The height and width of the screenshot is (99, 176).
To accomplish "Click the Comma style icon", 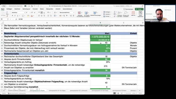I will pos(67,16).
